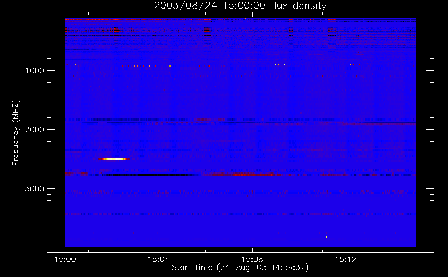The height and width of the screenshot is (277, 448).
Task: Click the 'Frequency (MHZ)' y-axis title
Action: tap(16, 133)
